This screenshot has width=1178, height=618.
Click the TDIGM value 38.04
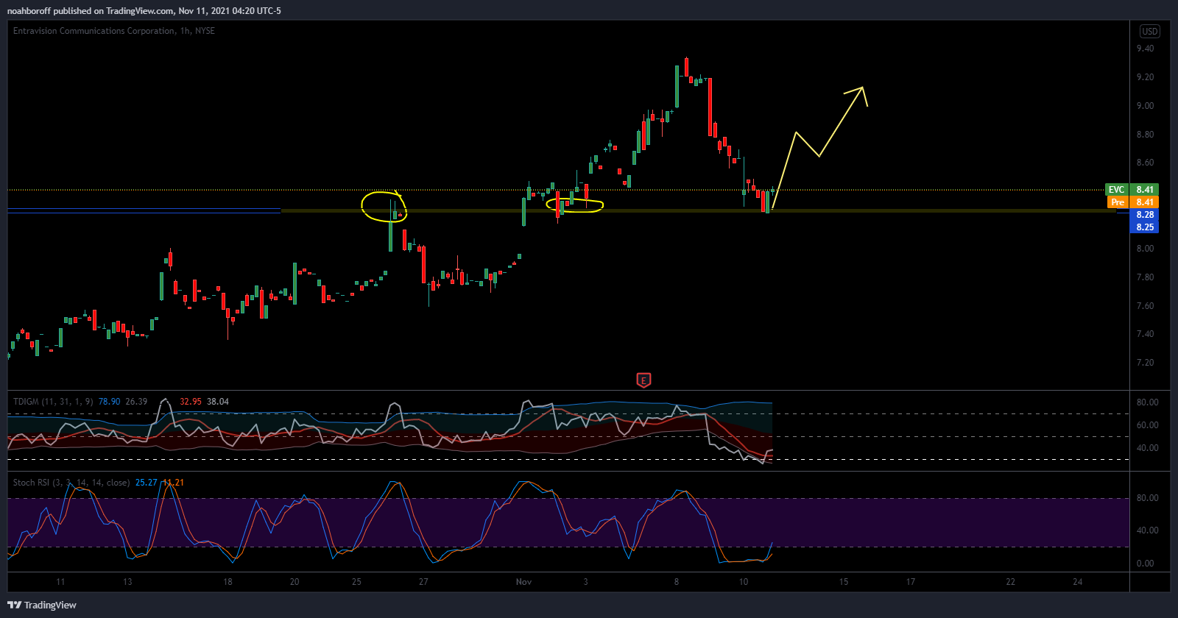pyautogui.click(x=218, y=402)
